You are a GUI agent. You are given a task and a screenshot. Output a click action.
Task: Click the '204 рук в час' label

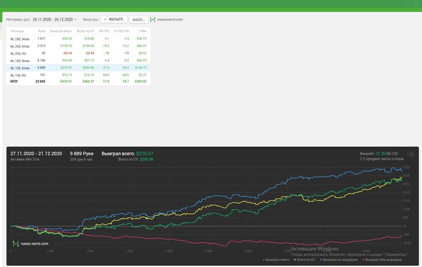(x=81, y=159)
